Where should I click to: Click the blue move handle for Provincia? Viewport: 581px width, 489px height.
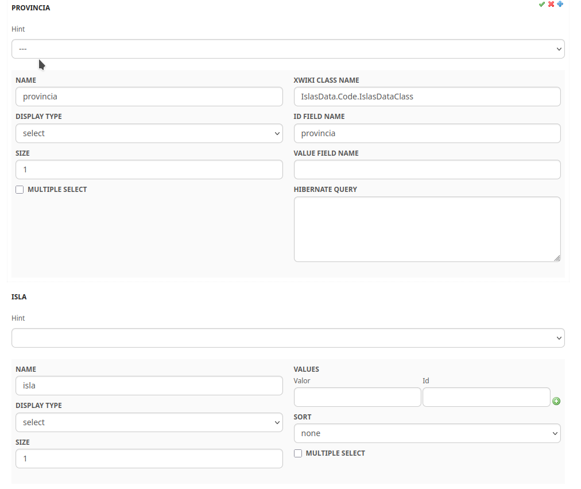pos(560,4)
